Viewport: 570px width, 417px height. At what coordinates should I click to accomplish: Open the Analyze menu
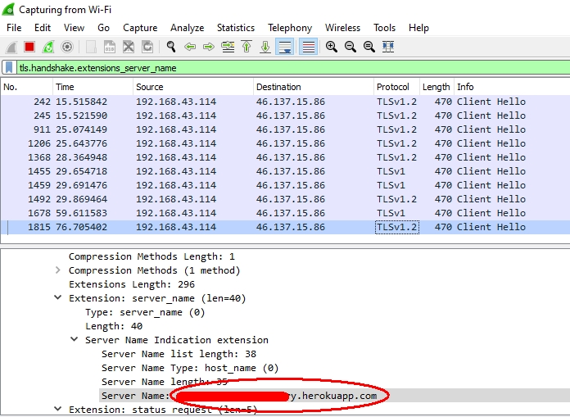click(188, 28)
